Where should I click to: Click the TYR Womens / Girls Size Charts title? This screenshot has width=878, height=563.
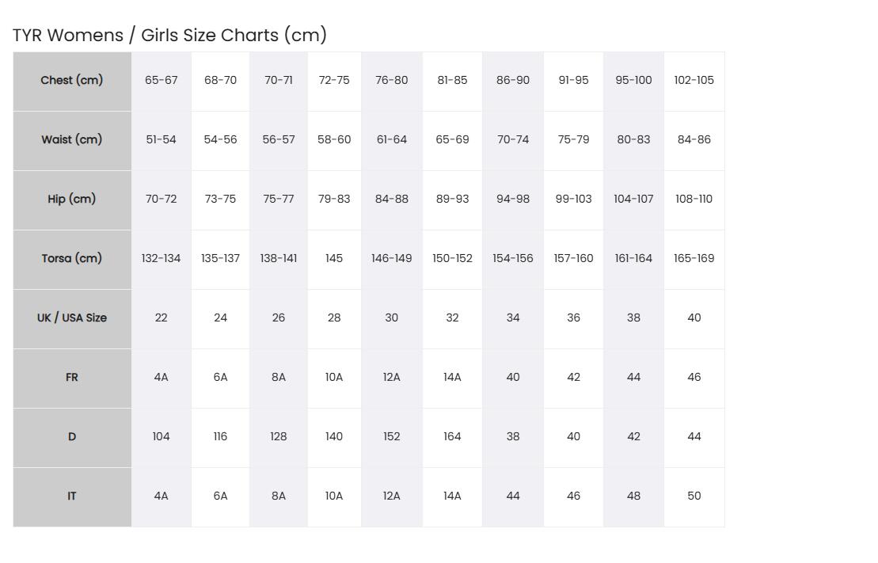pos(169,35)
